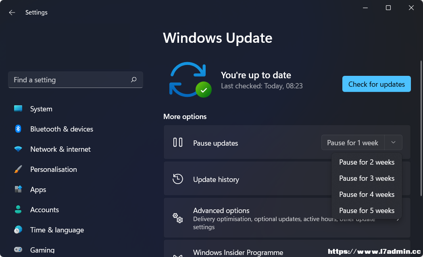The image size is (423, 257).
Task: Open Windows Insider Programme
Action: 287,249
